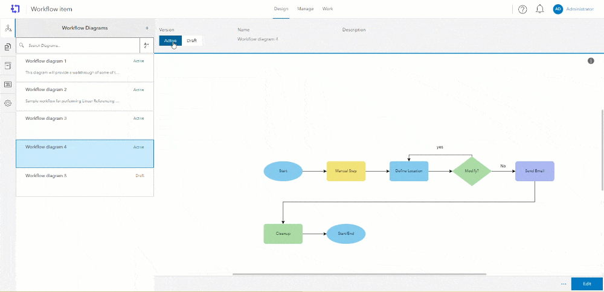Select the Draft version toggle
The image size is (604, 292).
[192, 41]
